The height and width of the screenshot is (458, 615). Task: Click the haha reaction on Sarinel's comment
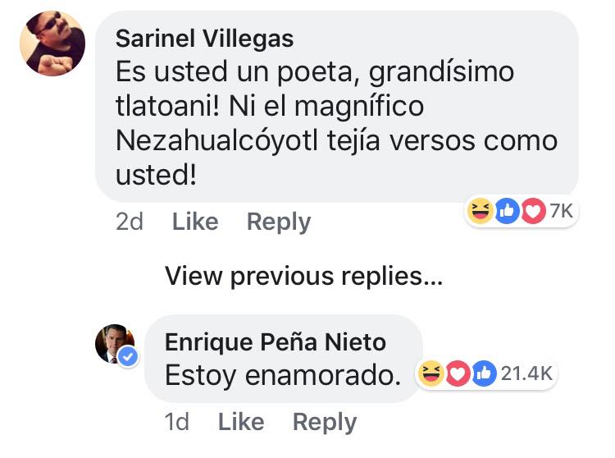480,211
